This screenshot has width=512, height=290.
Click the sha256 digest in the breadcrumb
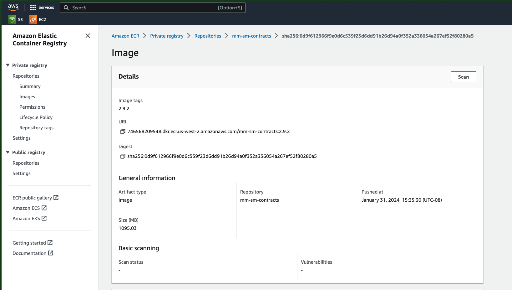[378, 36]
